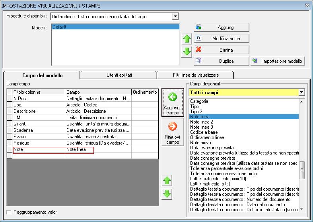
Task: Click the Modifica nome button
Action: pos(222,39)
